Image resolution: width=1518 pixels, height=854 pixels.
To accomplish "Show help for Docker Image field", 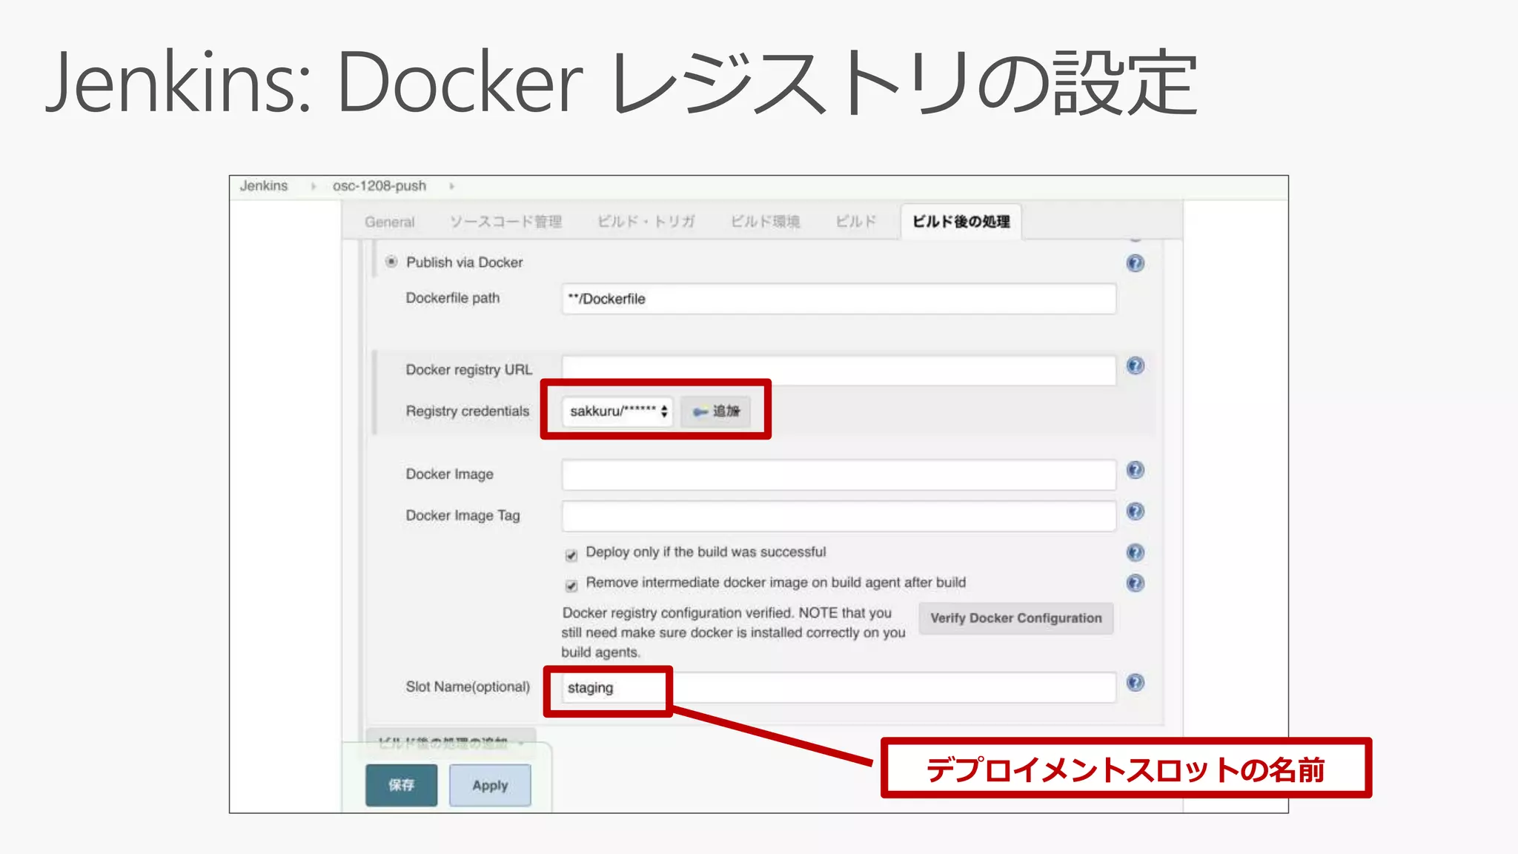I will (1135, 470).
